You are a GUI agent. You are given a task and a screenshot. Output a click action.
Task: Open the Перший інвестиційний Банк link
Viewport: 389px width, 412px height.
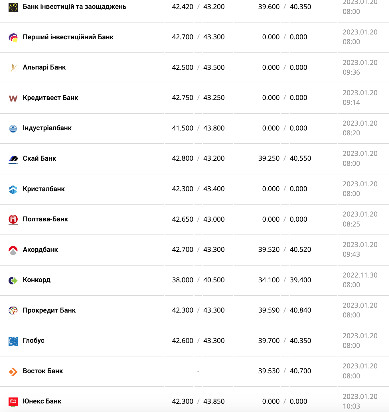pos(68,37)
